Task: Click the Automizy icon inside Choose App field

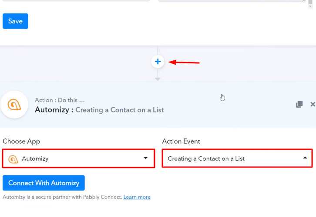Action: coord(13,159)
